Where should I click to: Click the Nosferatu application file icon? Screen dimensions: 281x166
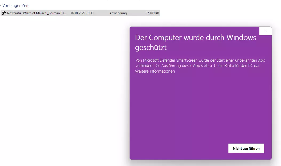[x=4, y=13]
